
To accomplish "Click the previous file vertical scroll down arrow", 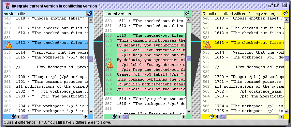I will pyautogui.click(x=91, y=111).
